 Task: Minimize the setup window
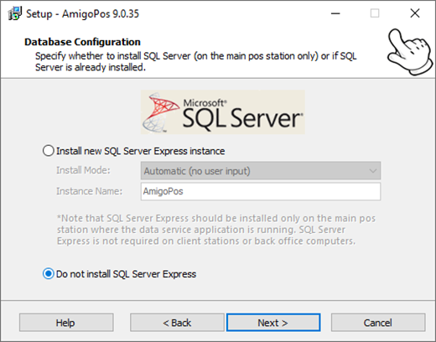335,13
